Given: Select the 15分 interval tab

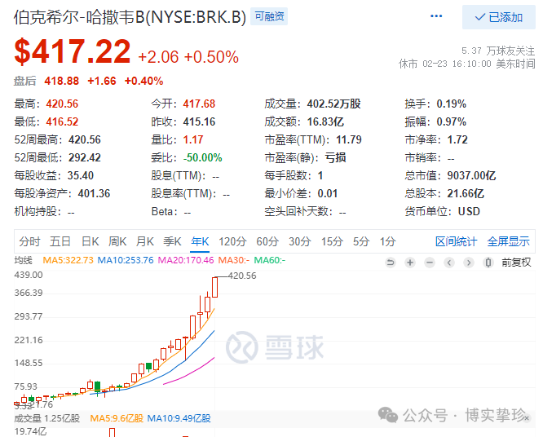Looking at the screenshot, I should pos(332,241).
